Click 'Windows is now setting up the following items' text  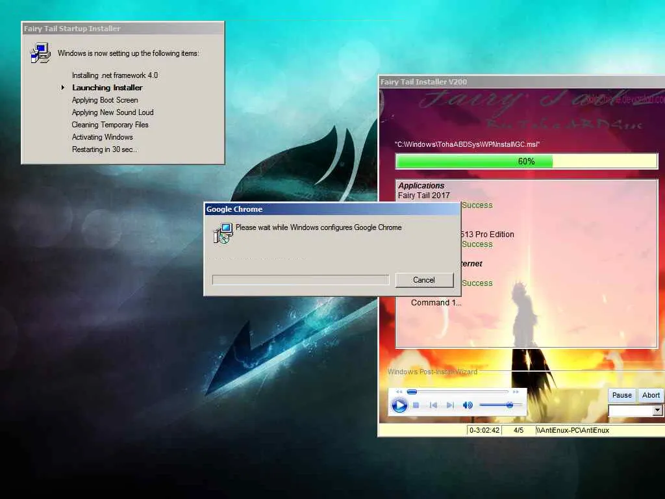coord(129,53)
